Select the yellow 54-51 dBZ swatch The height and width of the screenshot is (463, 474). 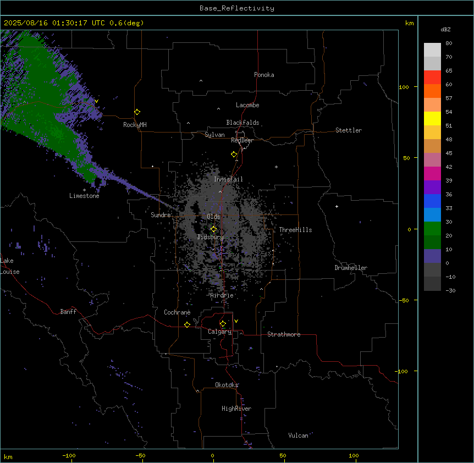[432, 118]
